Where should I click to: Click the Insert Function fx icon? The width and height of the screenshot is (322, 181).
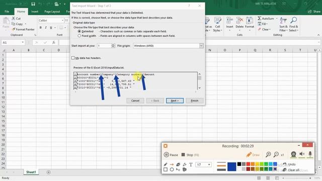(x=54, y=42)
